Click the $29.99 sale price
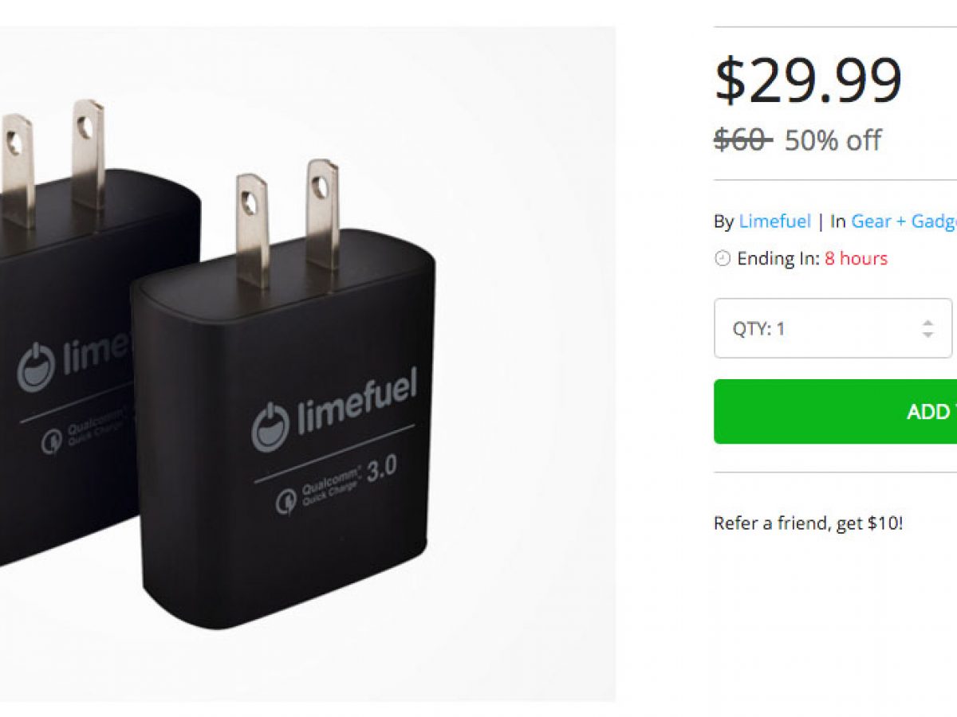 (x=808, y=80)
